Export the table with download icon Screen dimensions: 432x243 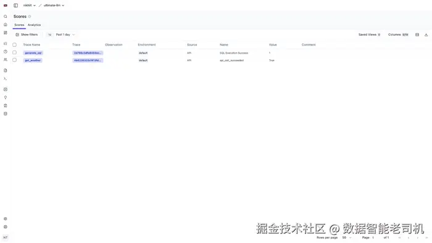426,35
